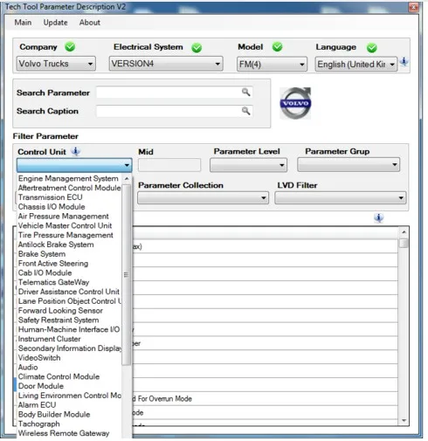This screenshot has width=428, height=441.
Task: Select Body Builder Module option
Action: point(69,415)
